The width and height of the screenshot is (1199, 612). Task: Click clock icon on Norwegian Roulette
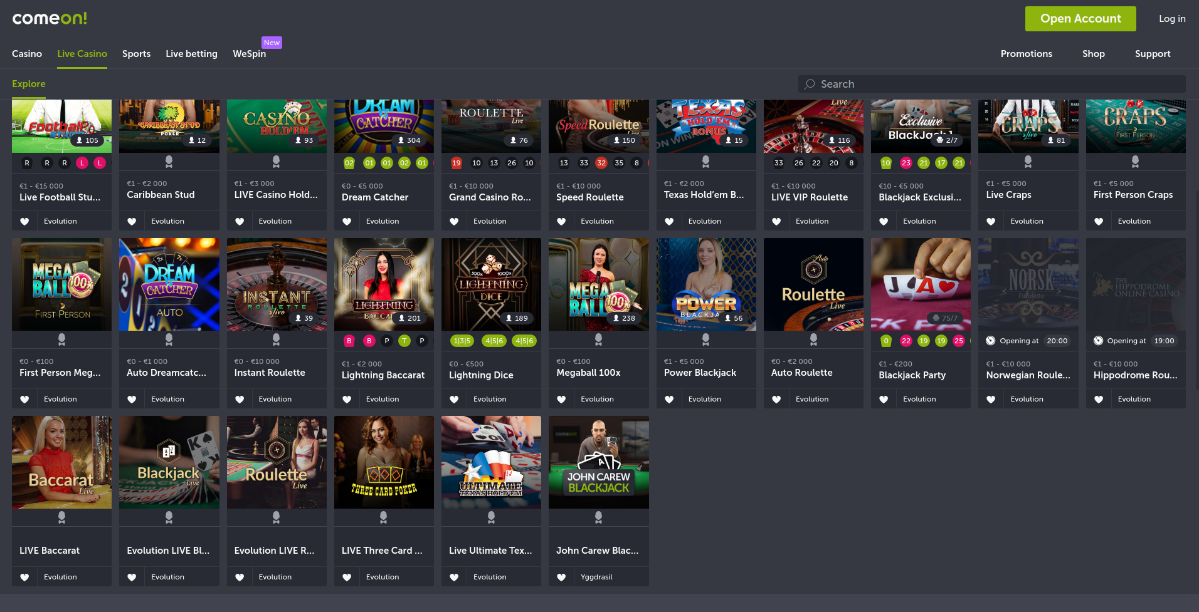(990, 341)
